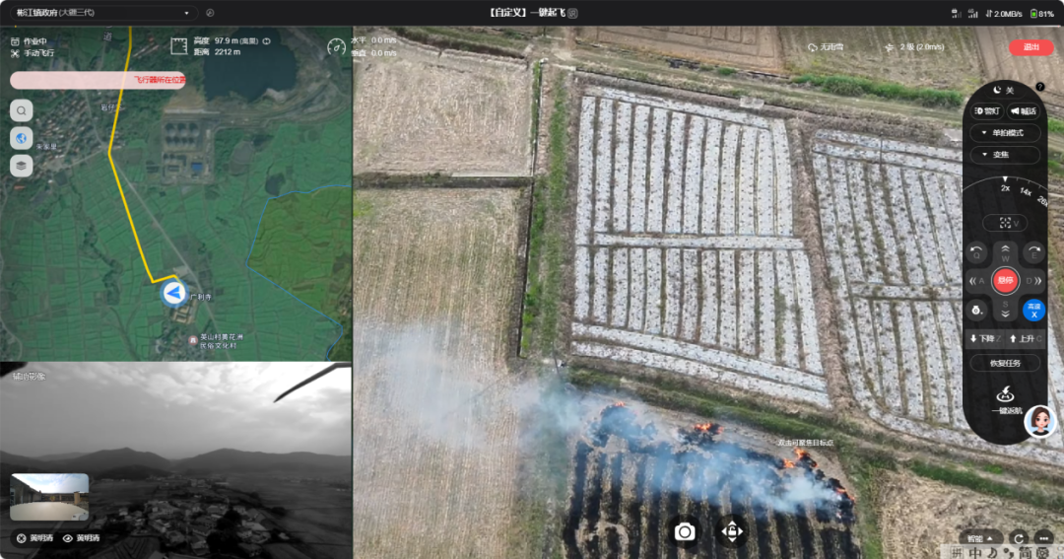This screenshot has height=559, width=1064.
Task: Click the rotate left Q button
Action: pyautogui.click(x=976, y=252)
